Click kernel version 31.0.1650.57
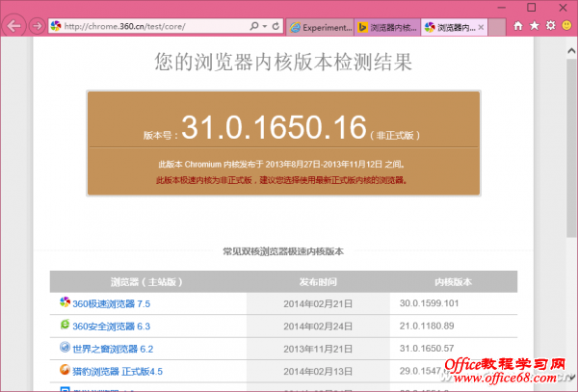Viewport: 578px width, 392px height. click(x=427, y=348)
